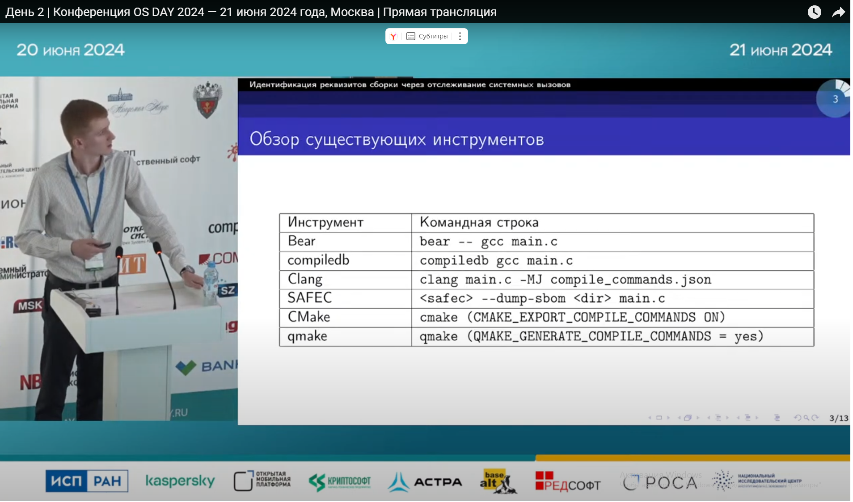The image size is (853, 502).
Task: Click the base alt logo
Action: pos(497,481)
